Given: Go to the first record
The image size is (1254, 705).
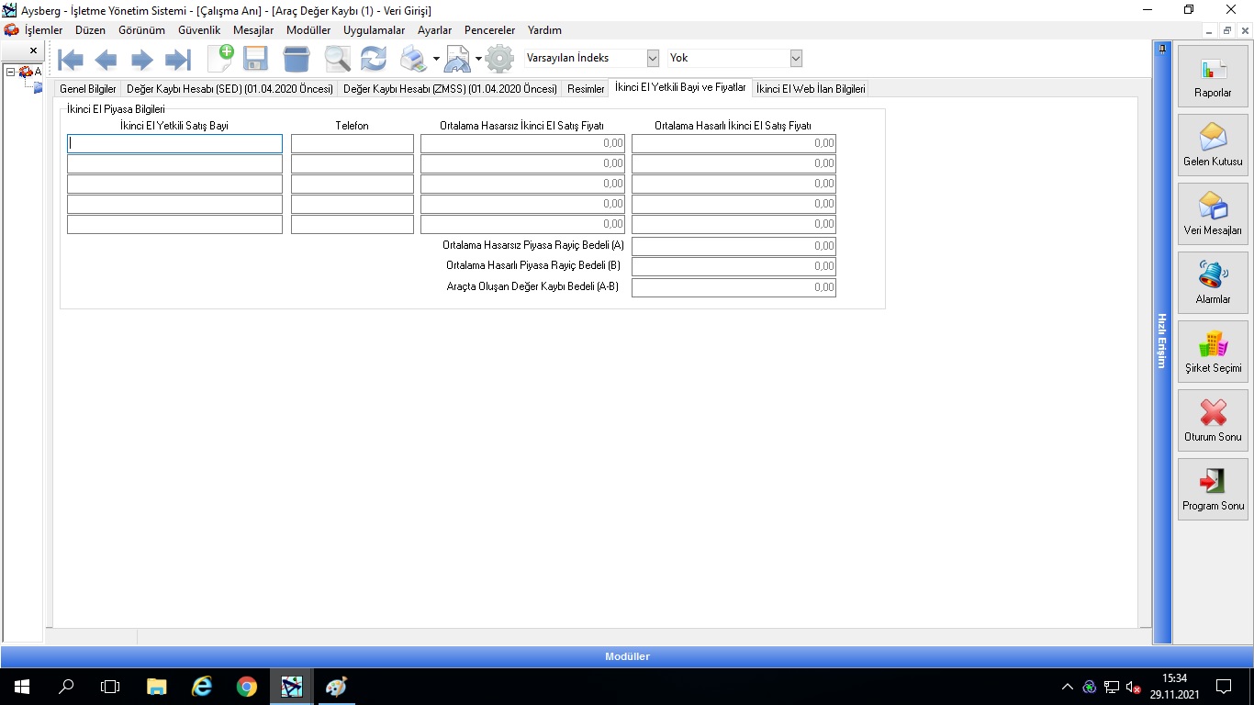Looking at the screenshot, I should pyautogui.click(x=71, y=60).
